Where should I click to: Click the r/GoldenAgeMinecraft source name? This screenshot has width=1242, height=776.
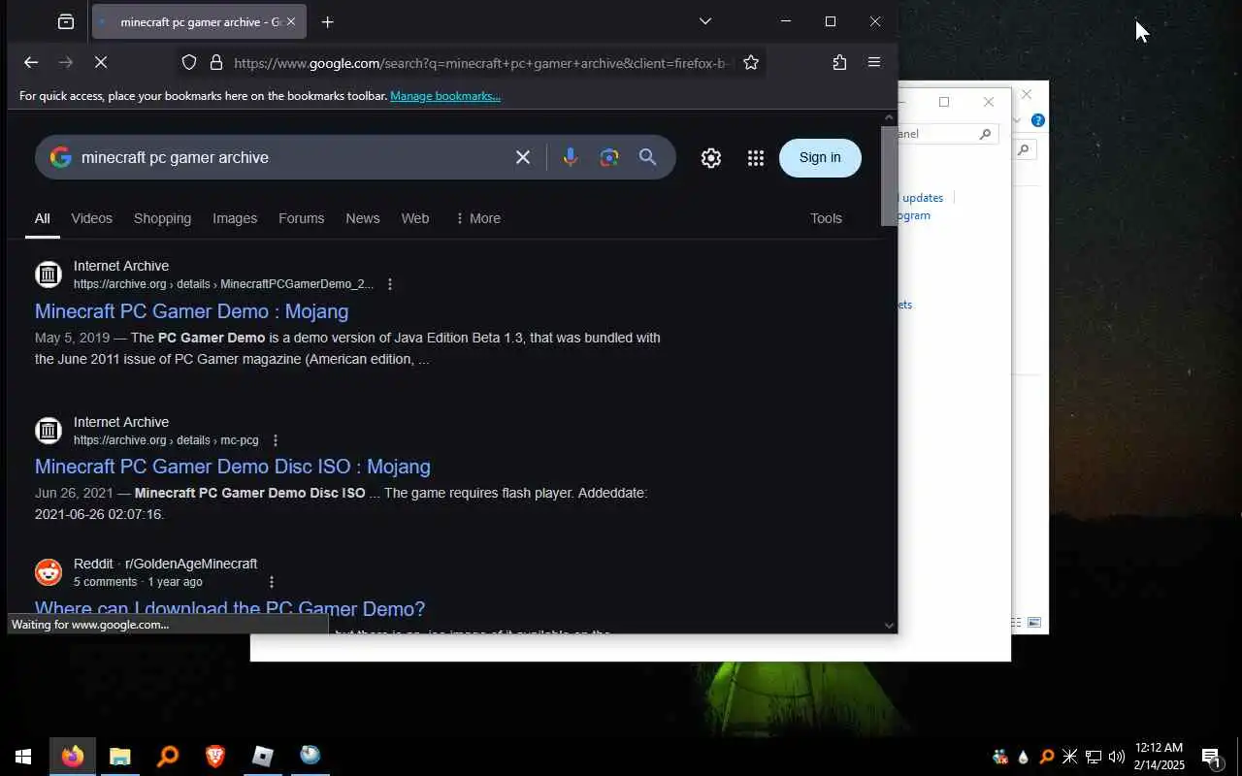coord(191,564)
